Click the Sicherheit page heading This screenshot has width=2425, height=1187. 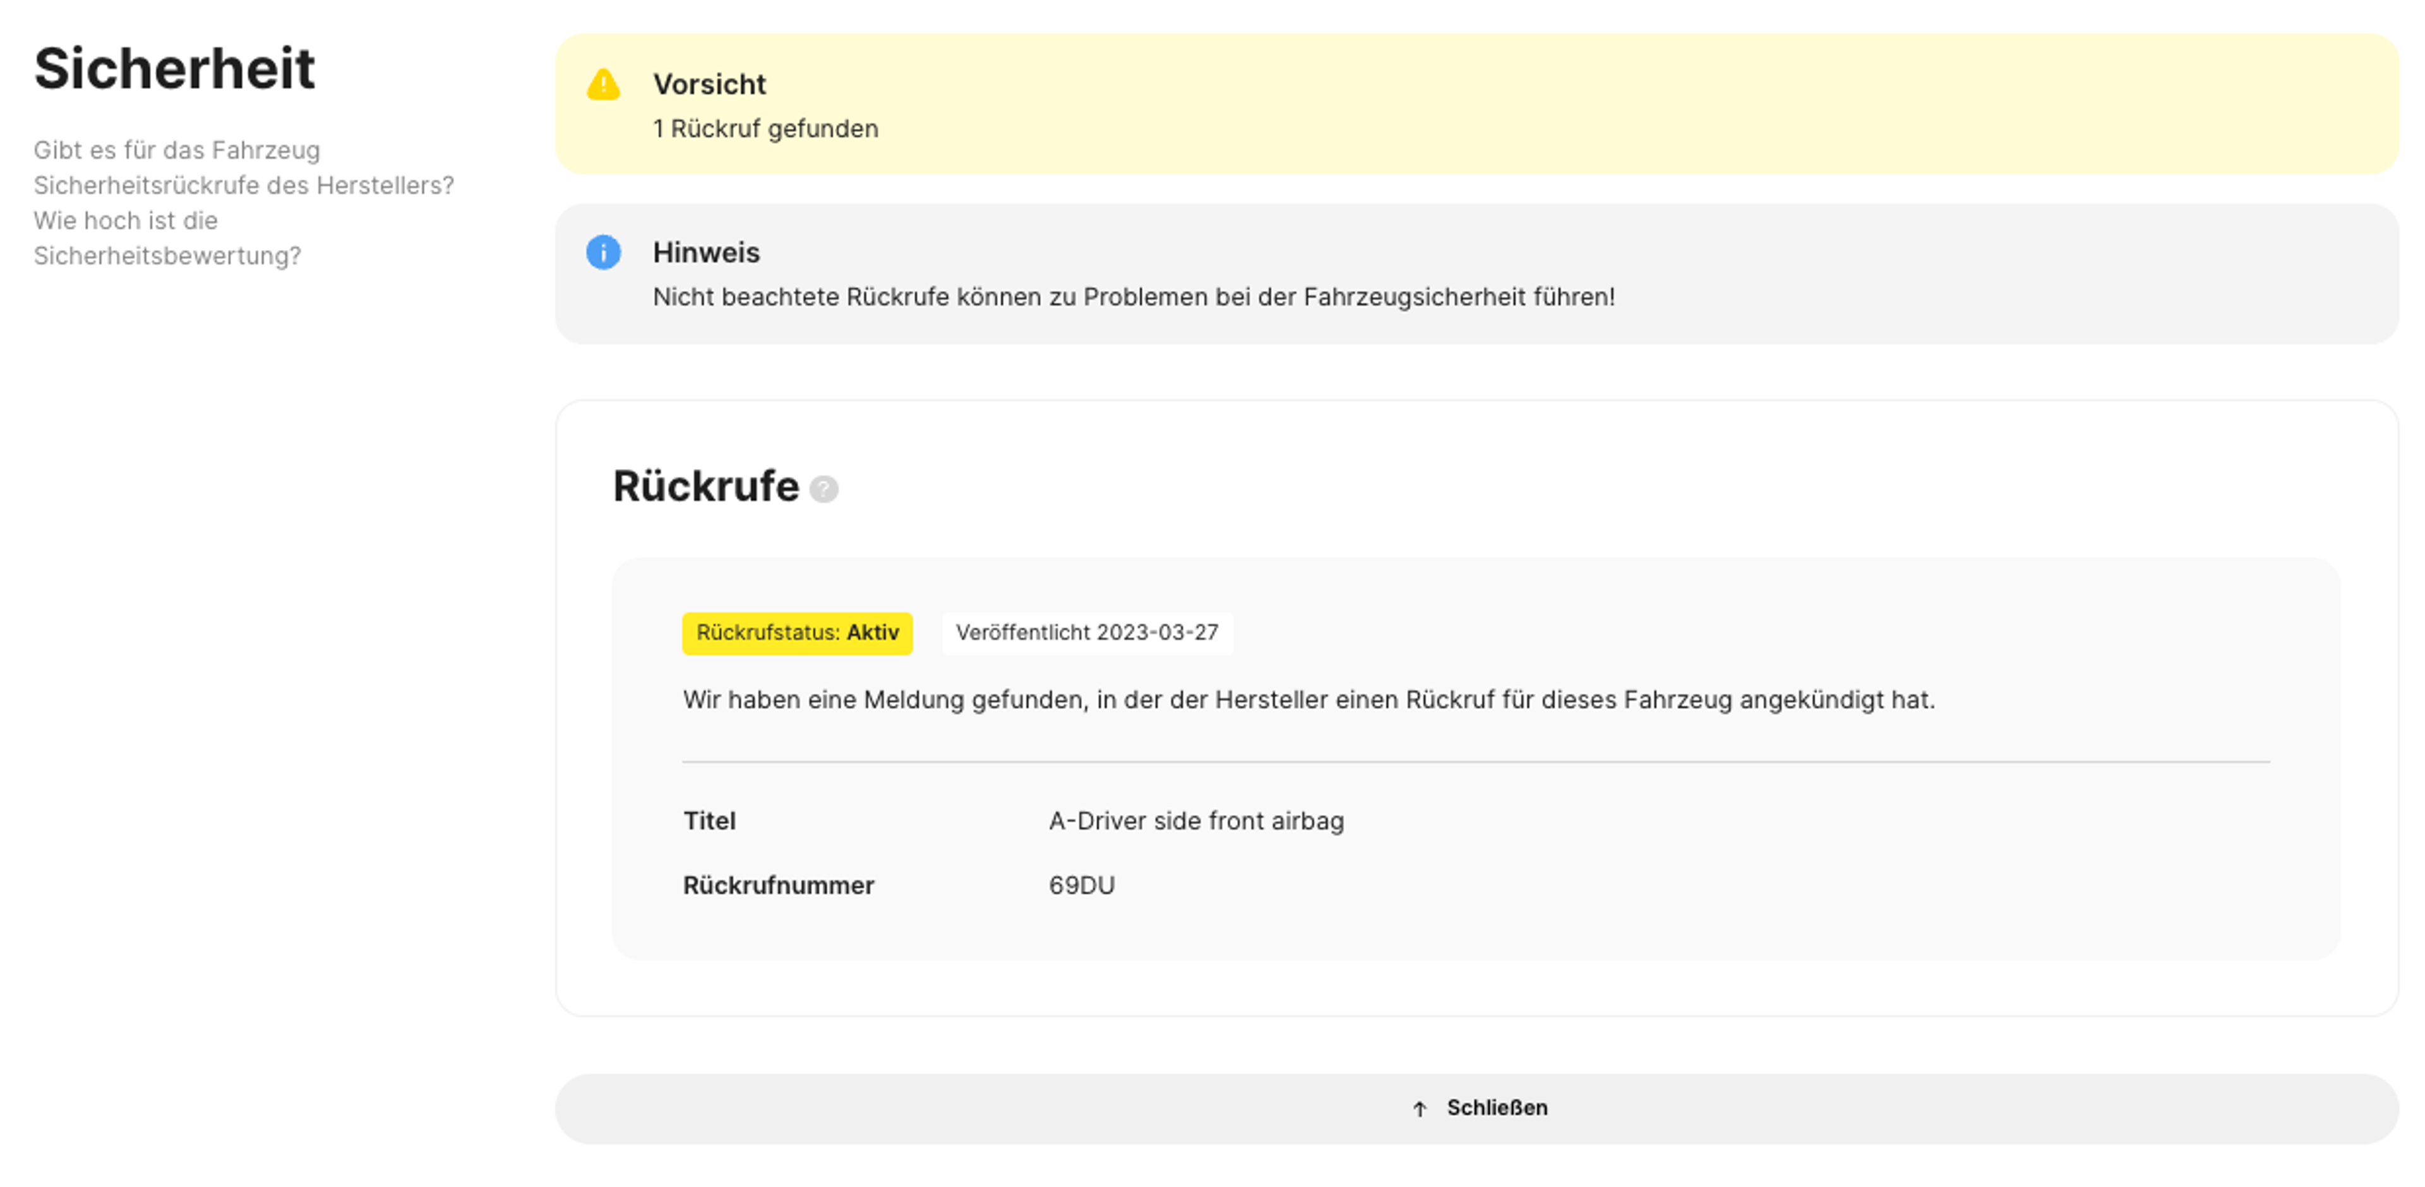[x=174, y=69]
